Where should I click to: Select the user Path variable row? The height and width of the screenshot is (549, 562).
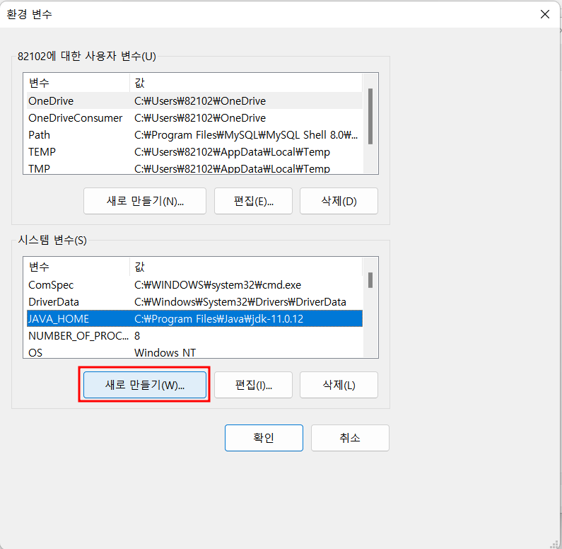(x=194, y=135)
